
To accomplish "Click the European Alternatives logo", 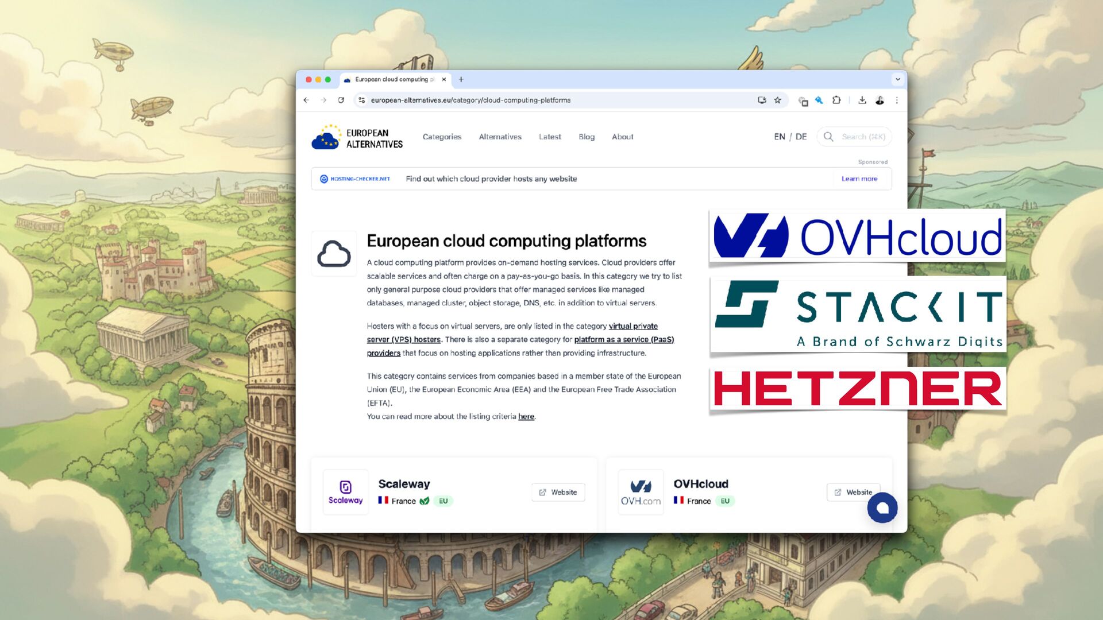I will coord(357,138).
